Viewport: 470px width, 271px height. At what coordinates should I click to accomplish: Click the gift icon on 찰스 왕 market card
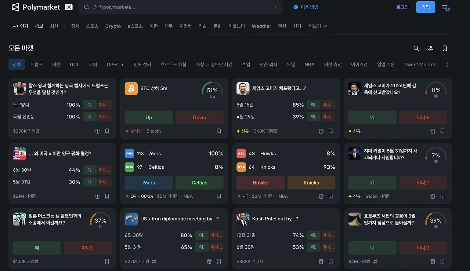97,131
